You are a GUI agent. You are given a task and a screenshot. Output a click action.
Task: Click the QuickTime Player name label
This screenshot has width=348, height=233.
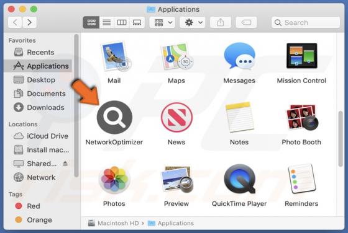pyautogui.click(x=239, y=204)
